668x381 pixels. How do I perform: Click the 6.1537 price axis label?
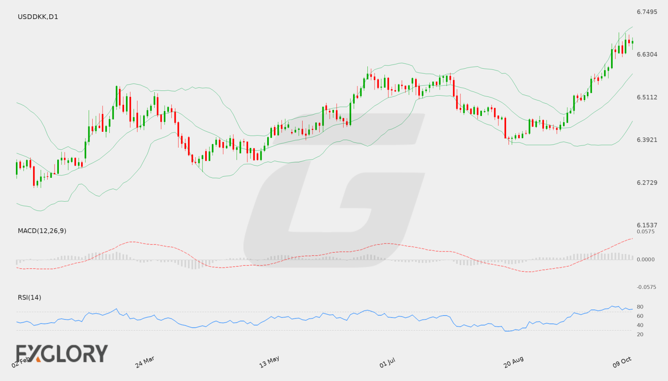click(x=647, y=225)
